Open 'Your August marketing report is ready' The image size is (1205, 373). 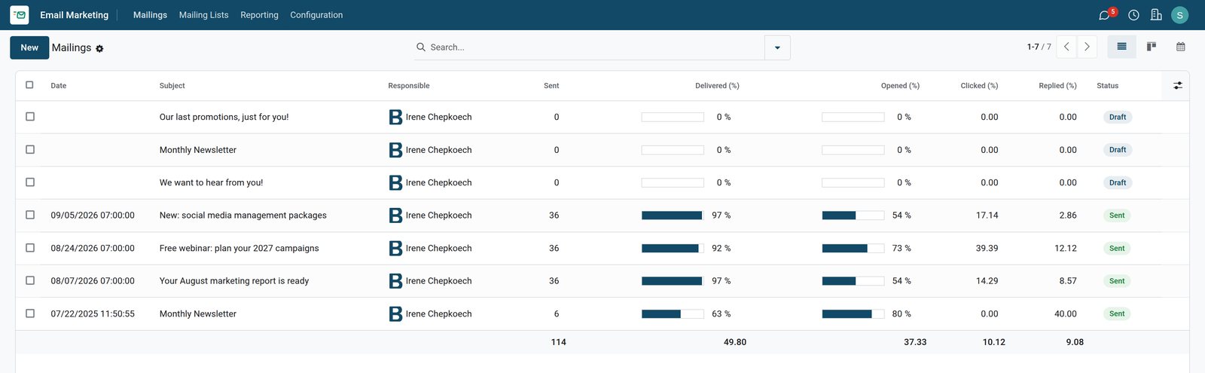tap(234, 281)
